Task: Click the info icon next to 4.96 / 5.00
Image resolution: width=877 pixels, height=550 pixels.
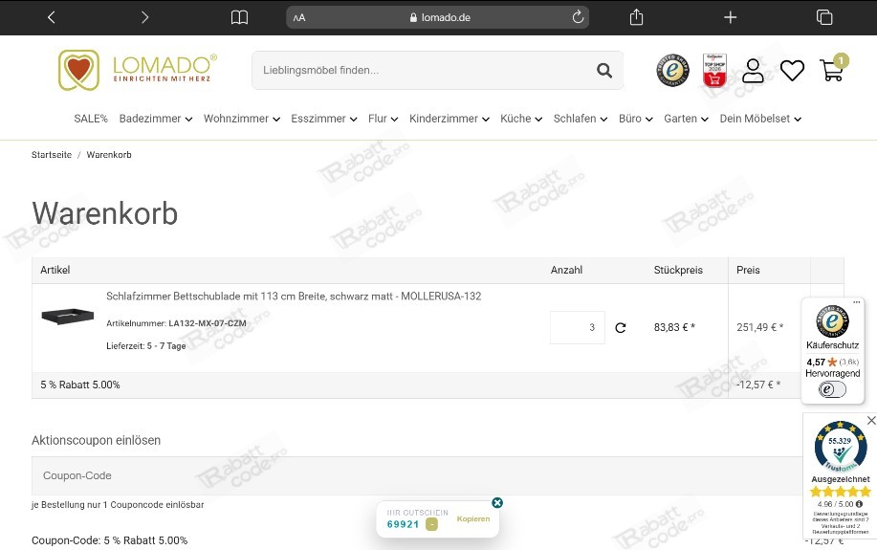Action: pos(859,504)
